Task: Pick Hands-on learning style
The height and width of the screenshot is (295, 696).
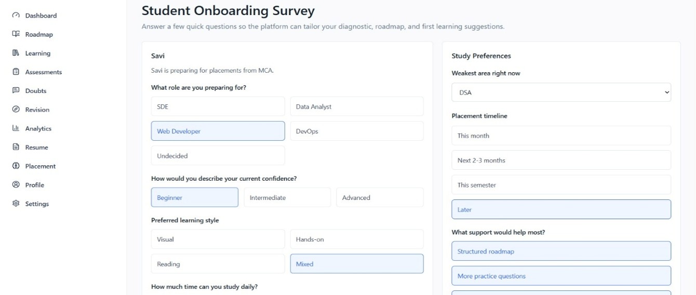Action: tap(357, 239)
